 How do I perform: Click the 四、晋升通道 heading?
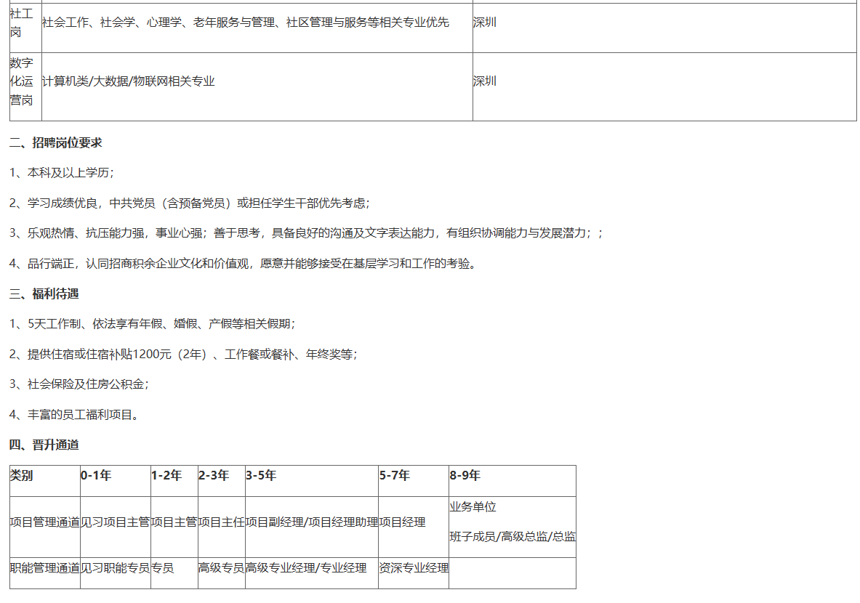click(x=44, y=445)
